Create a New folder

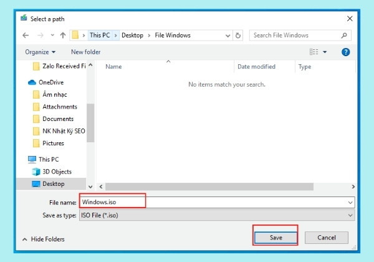click(85, 52)
